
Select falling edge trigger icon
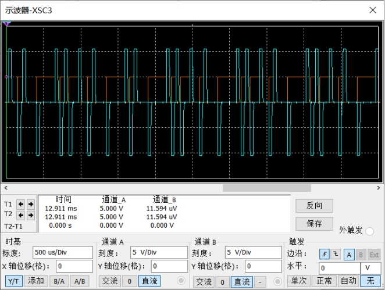336,254
